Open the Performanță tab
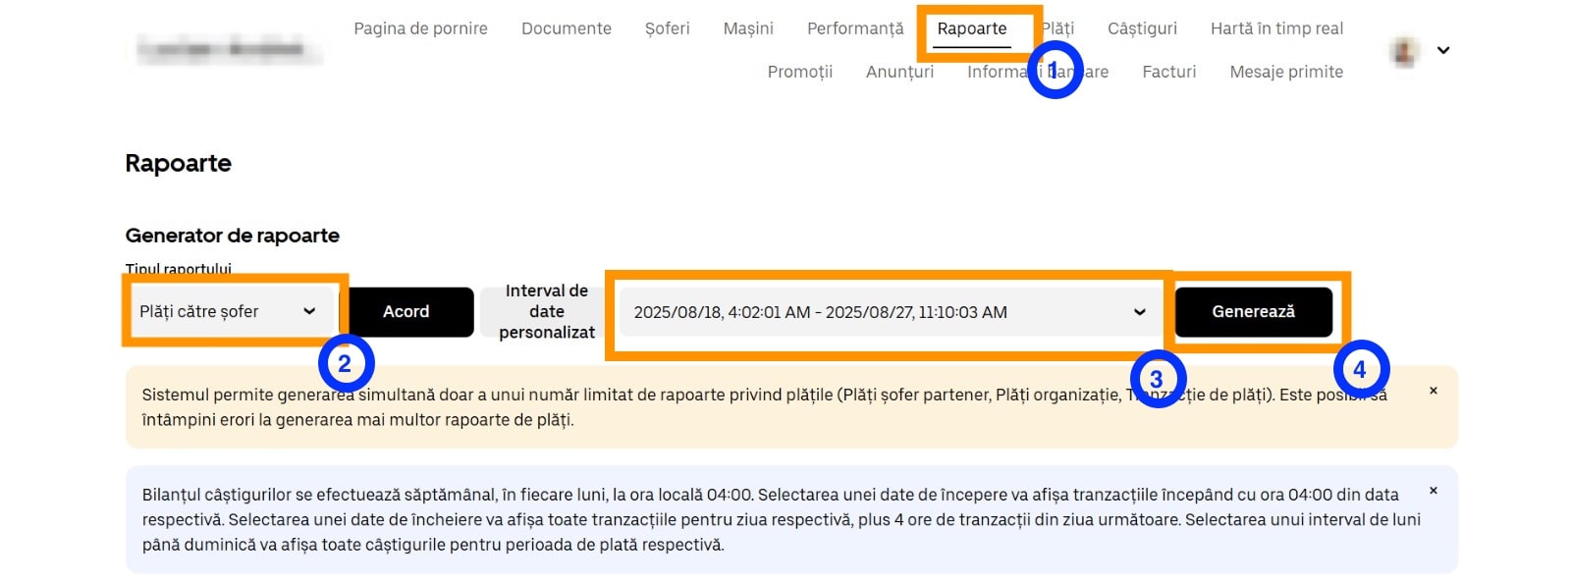Screen dimensions: 1571x582 pos(855,28)
